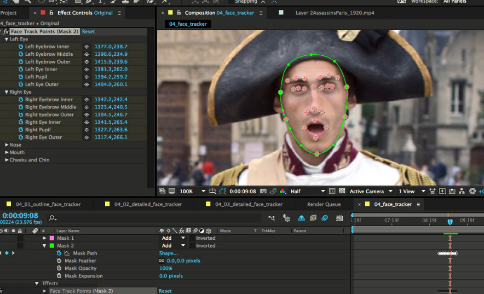484x294 pixels.
Task: Open magnification 100% dropdown
Action: click(192, 191)
